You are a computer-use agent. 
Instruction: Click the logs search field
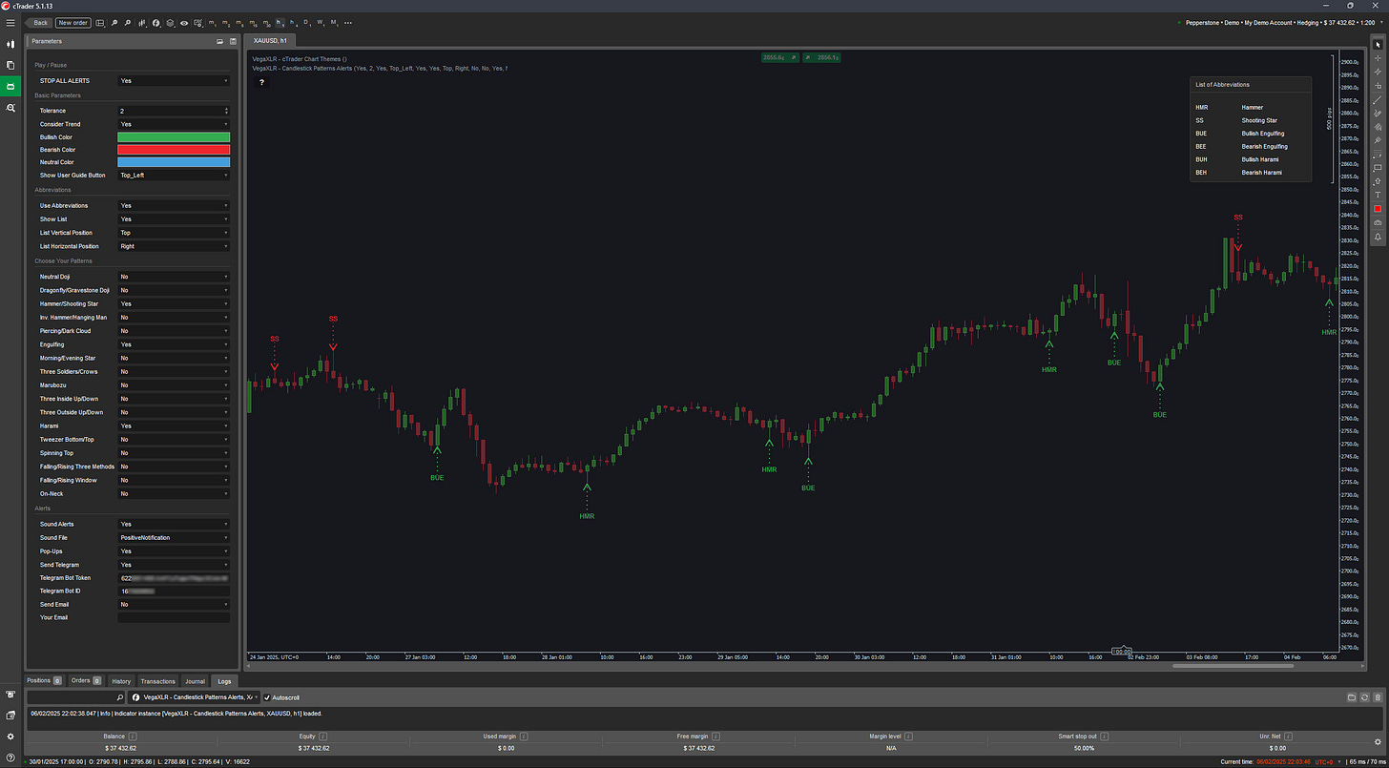[x=76, y=697]
